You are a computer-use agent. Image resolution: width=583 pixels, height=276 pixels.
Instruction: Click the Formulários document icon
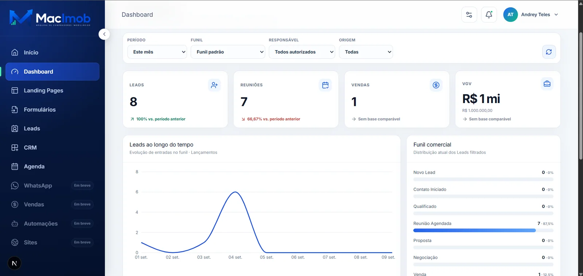click(15, 110)
